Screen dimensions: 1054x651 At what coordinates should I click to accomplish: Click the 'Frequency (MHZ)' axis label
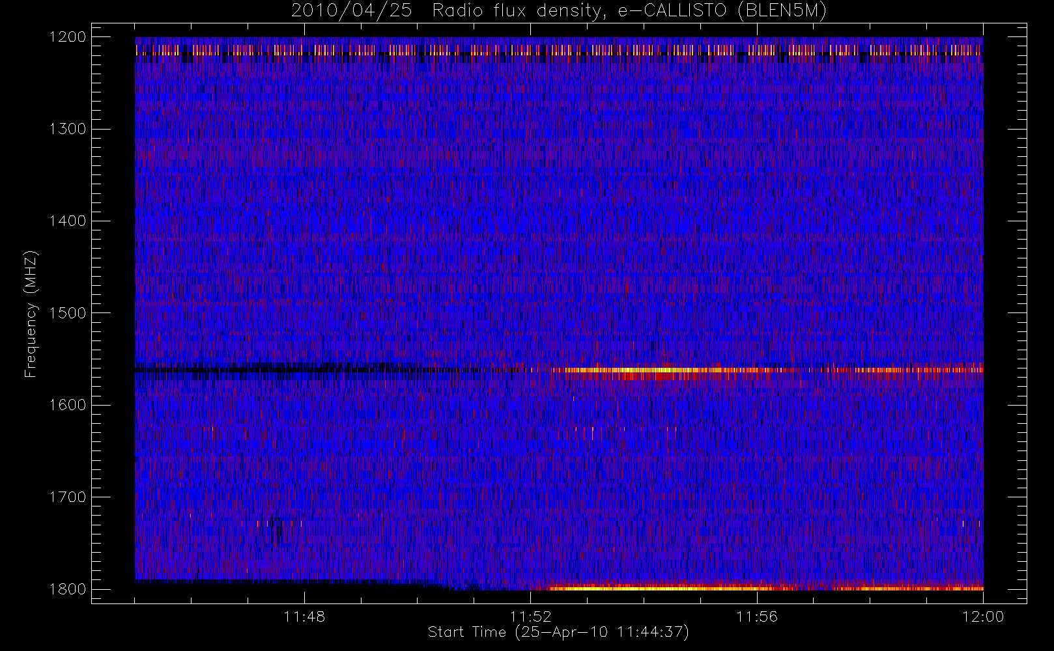[31, 314]
